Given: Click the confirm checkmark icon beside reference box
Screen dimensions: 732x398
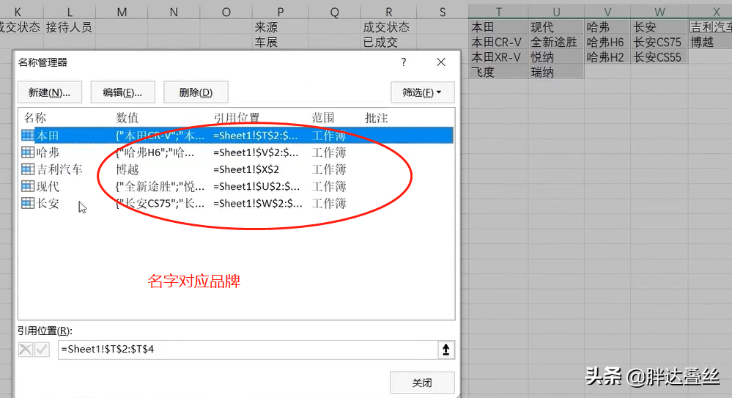Looking at the screenshot, I should (x=42, y=349).
